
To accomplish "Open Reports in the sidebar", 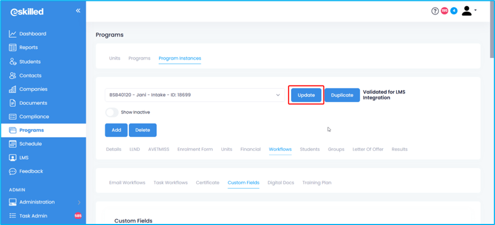I will point(28,48).
